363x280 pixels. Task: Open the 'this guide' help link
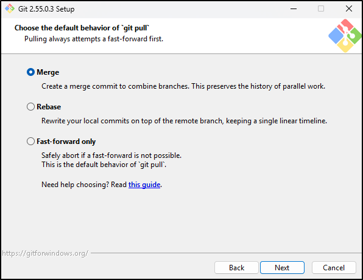(x=144, y=185)
